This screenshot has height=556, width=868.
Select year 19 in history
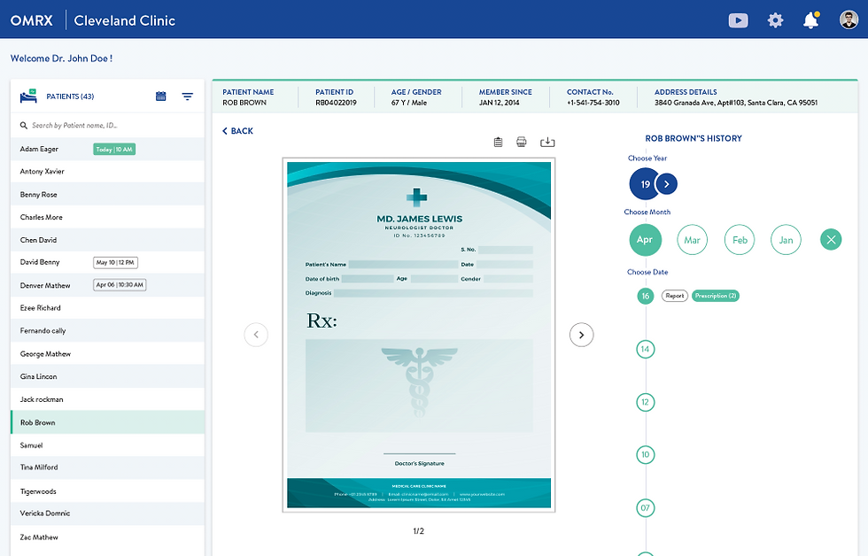coord(645,184)
